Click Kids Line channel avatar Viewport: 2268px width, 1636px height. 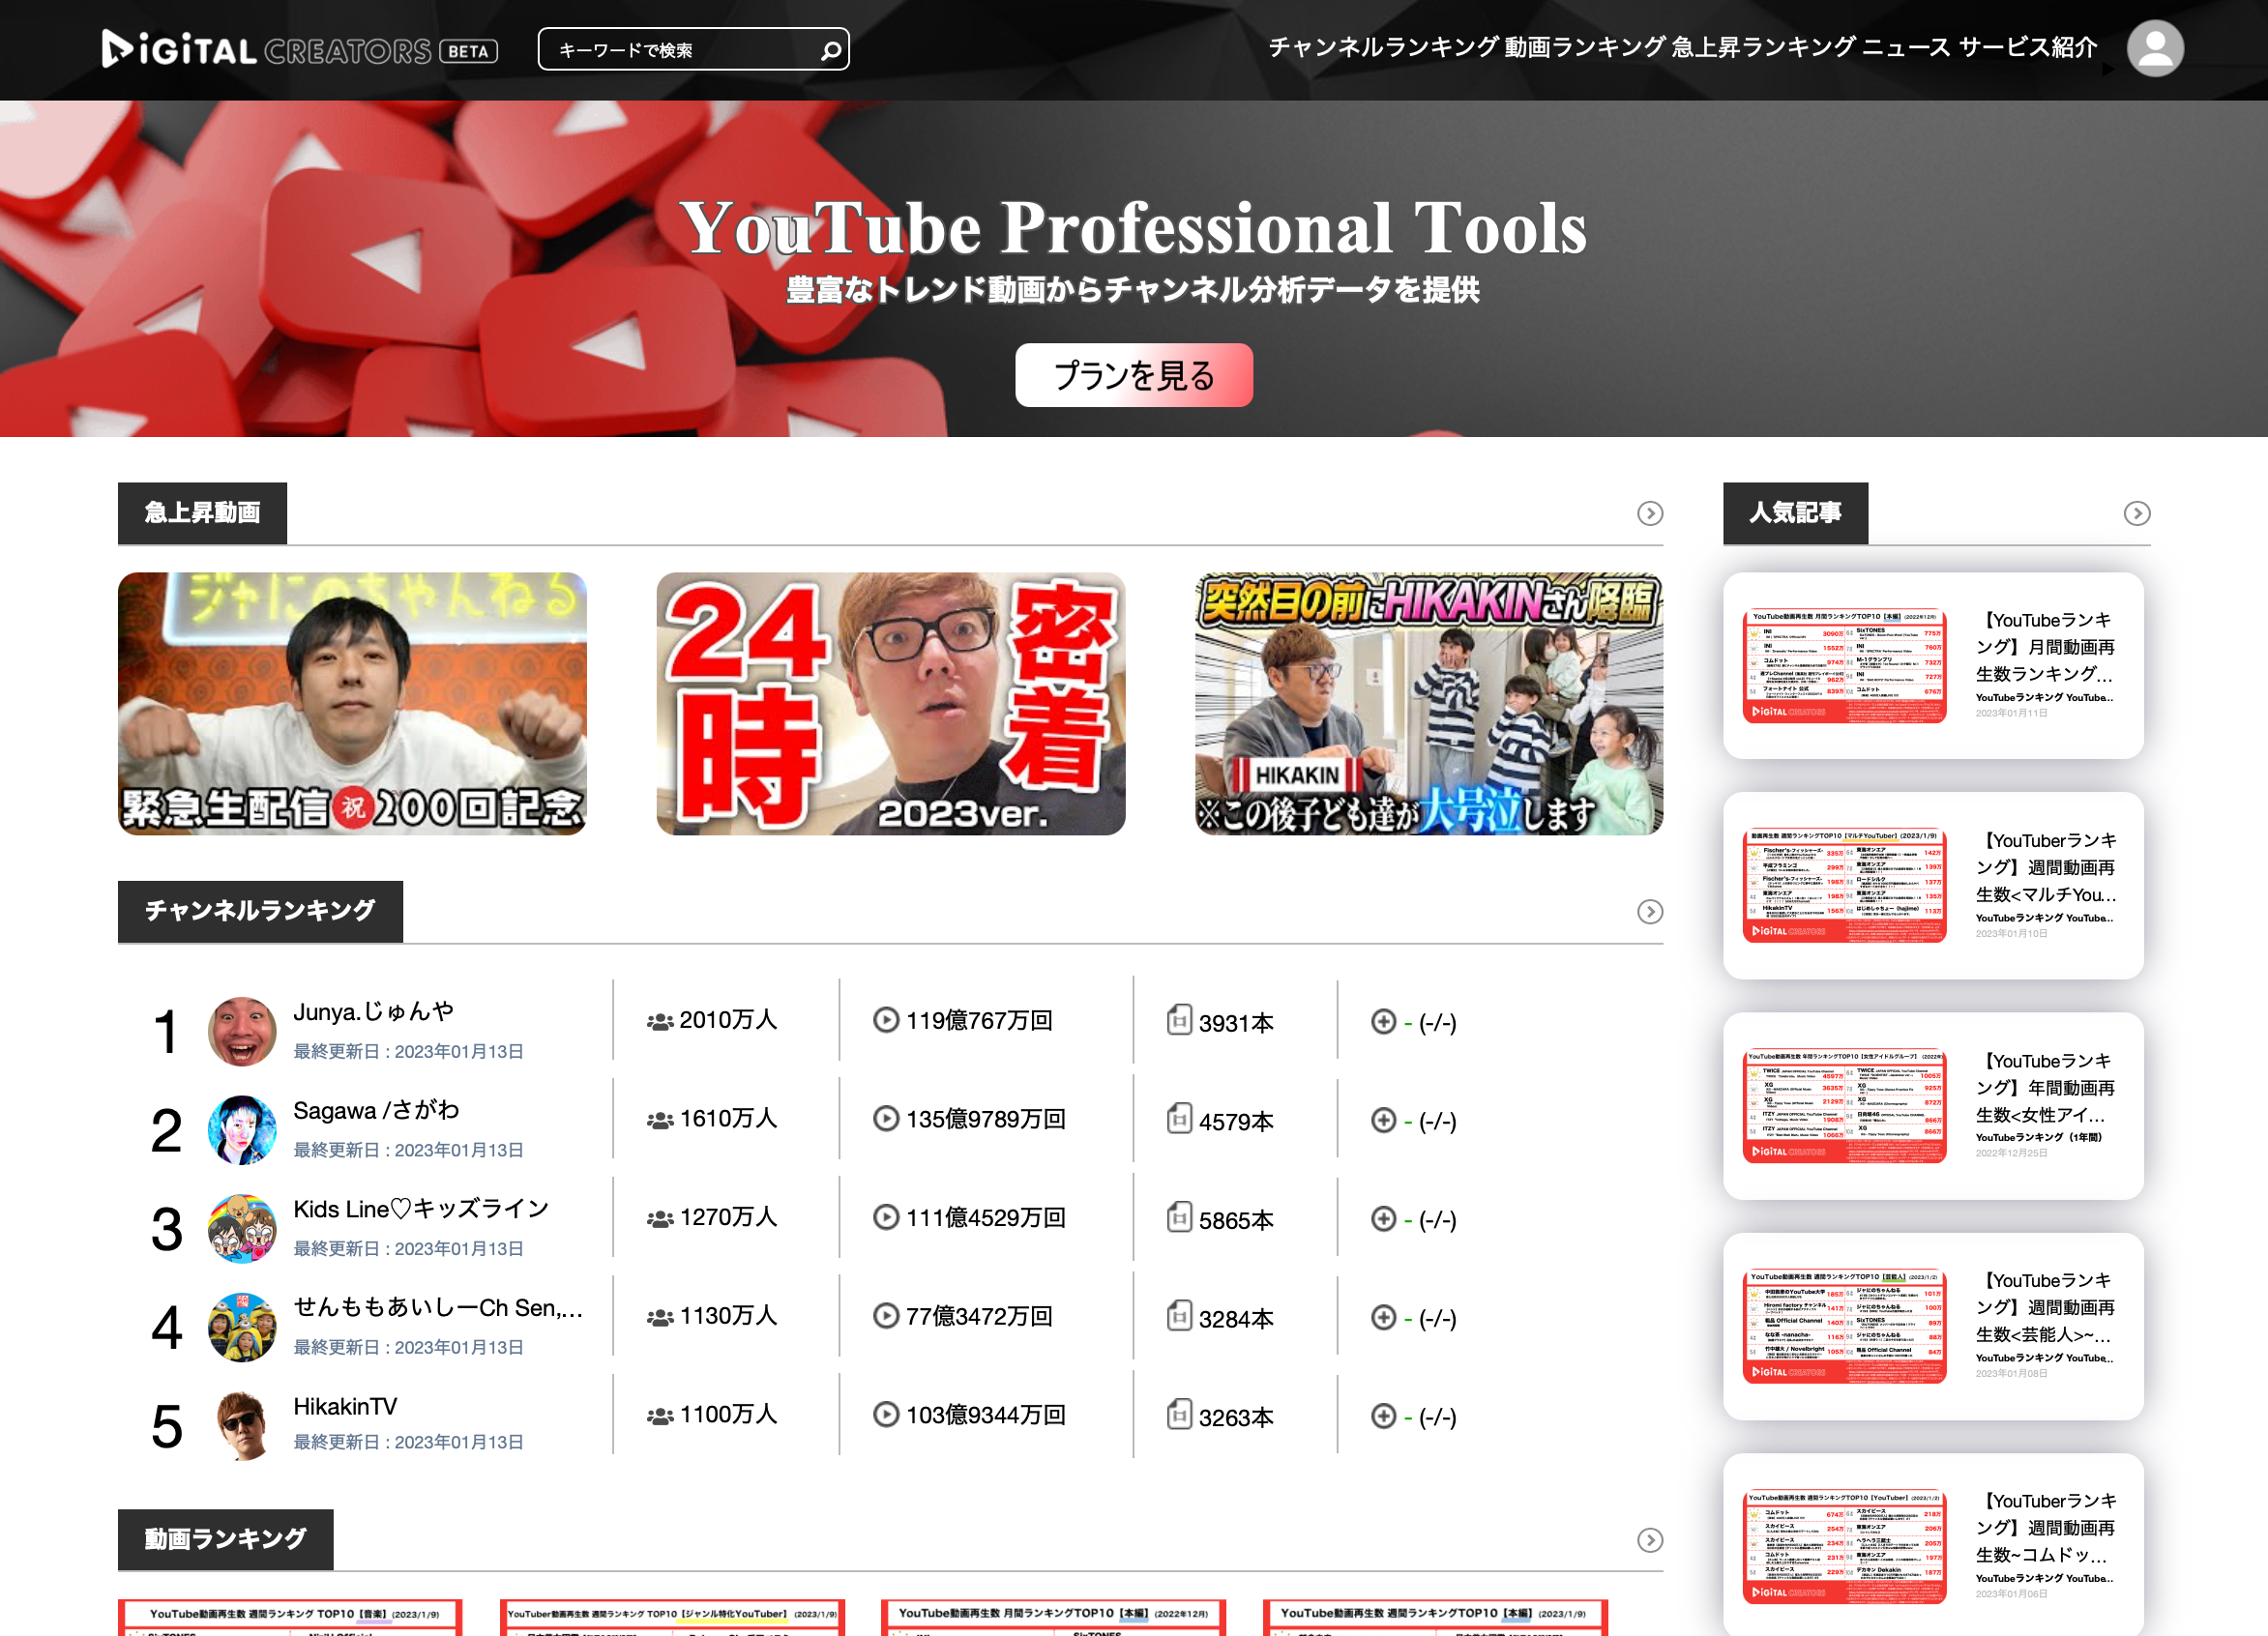[x=242, y=1228]
